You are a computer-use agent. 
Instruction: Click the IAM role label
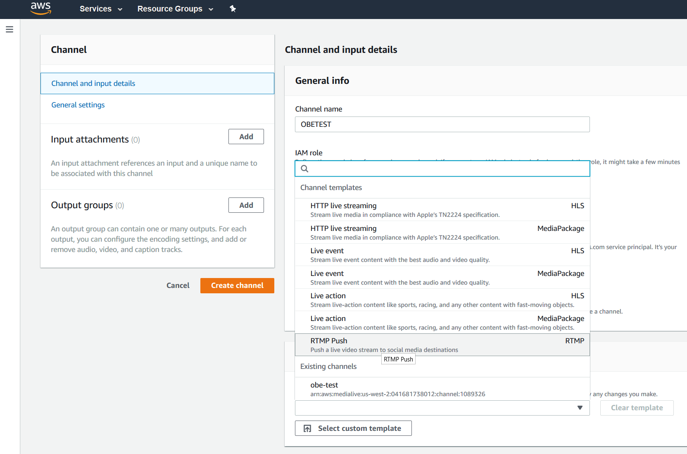point(309,153)
